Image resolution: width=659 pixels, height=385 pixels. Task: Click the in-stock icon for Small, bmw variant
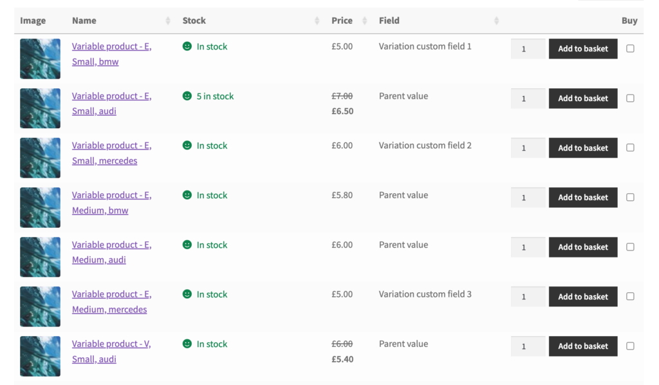187,46
